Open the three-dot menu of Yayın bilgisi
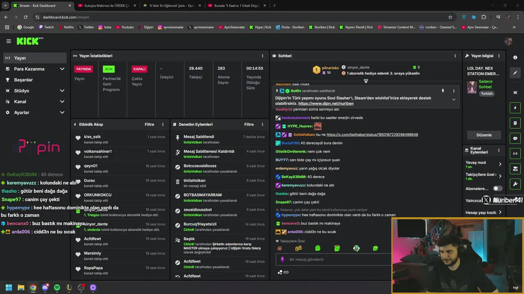The width and height of the screenshot is (524, 294). click(499, 56)
